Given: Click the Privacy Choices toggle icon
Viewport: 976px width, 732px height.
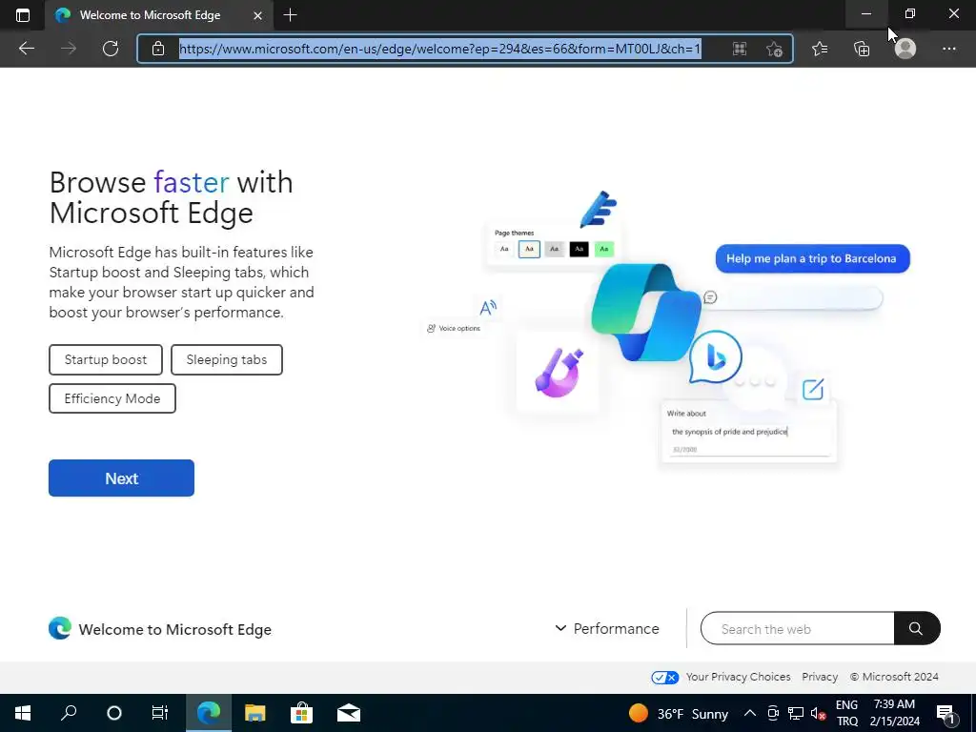Looking at the screenshot, I should 664,678.
